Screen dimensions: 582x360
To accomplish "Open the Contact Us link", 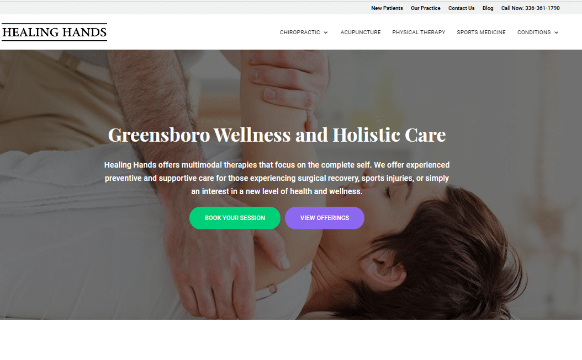I will coord(462,8).
